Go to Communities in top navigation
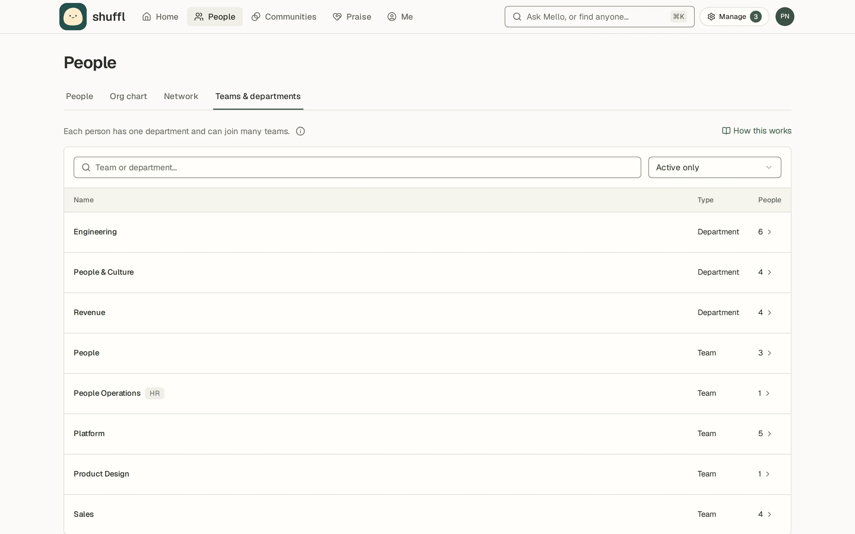Image resolution: width=855 pixels, height=534 pixels. (284, 17)
